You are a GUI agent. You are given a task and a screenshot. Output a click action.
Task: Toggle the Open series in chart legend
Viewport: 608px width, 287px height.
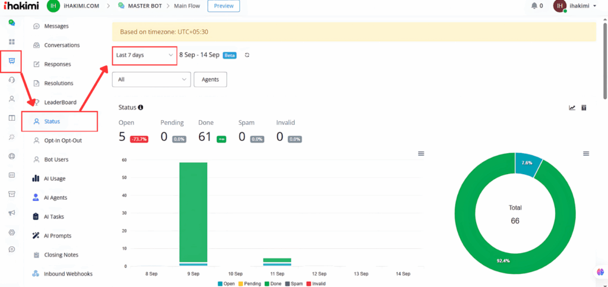tap(227, 282)
